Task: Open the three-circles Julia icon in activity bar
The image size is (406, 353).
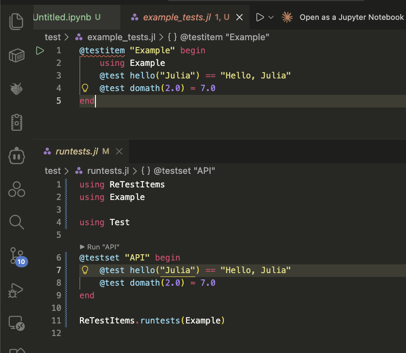Action: pos(16,189)
